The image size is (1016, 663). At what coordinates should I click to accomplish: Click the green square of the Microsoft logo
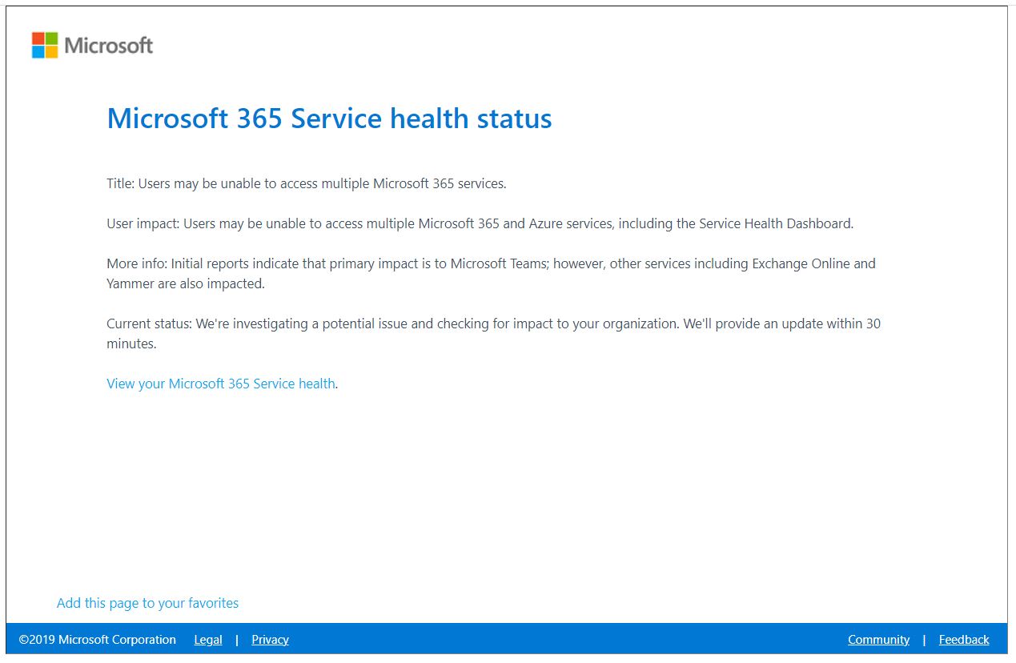pos(51,38)
